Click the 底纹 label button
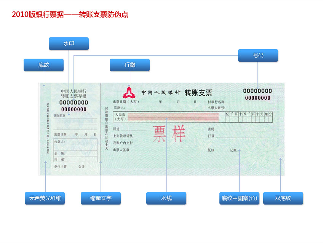323x243 pixels. click(x=43, y=65)
